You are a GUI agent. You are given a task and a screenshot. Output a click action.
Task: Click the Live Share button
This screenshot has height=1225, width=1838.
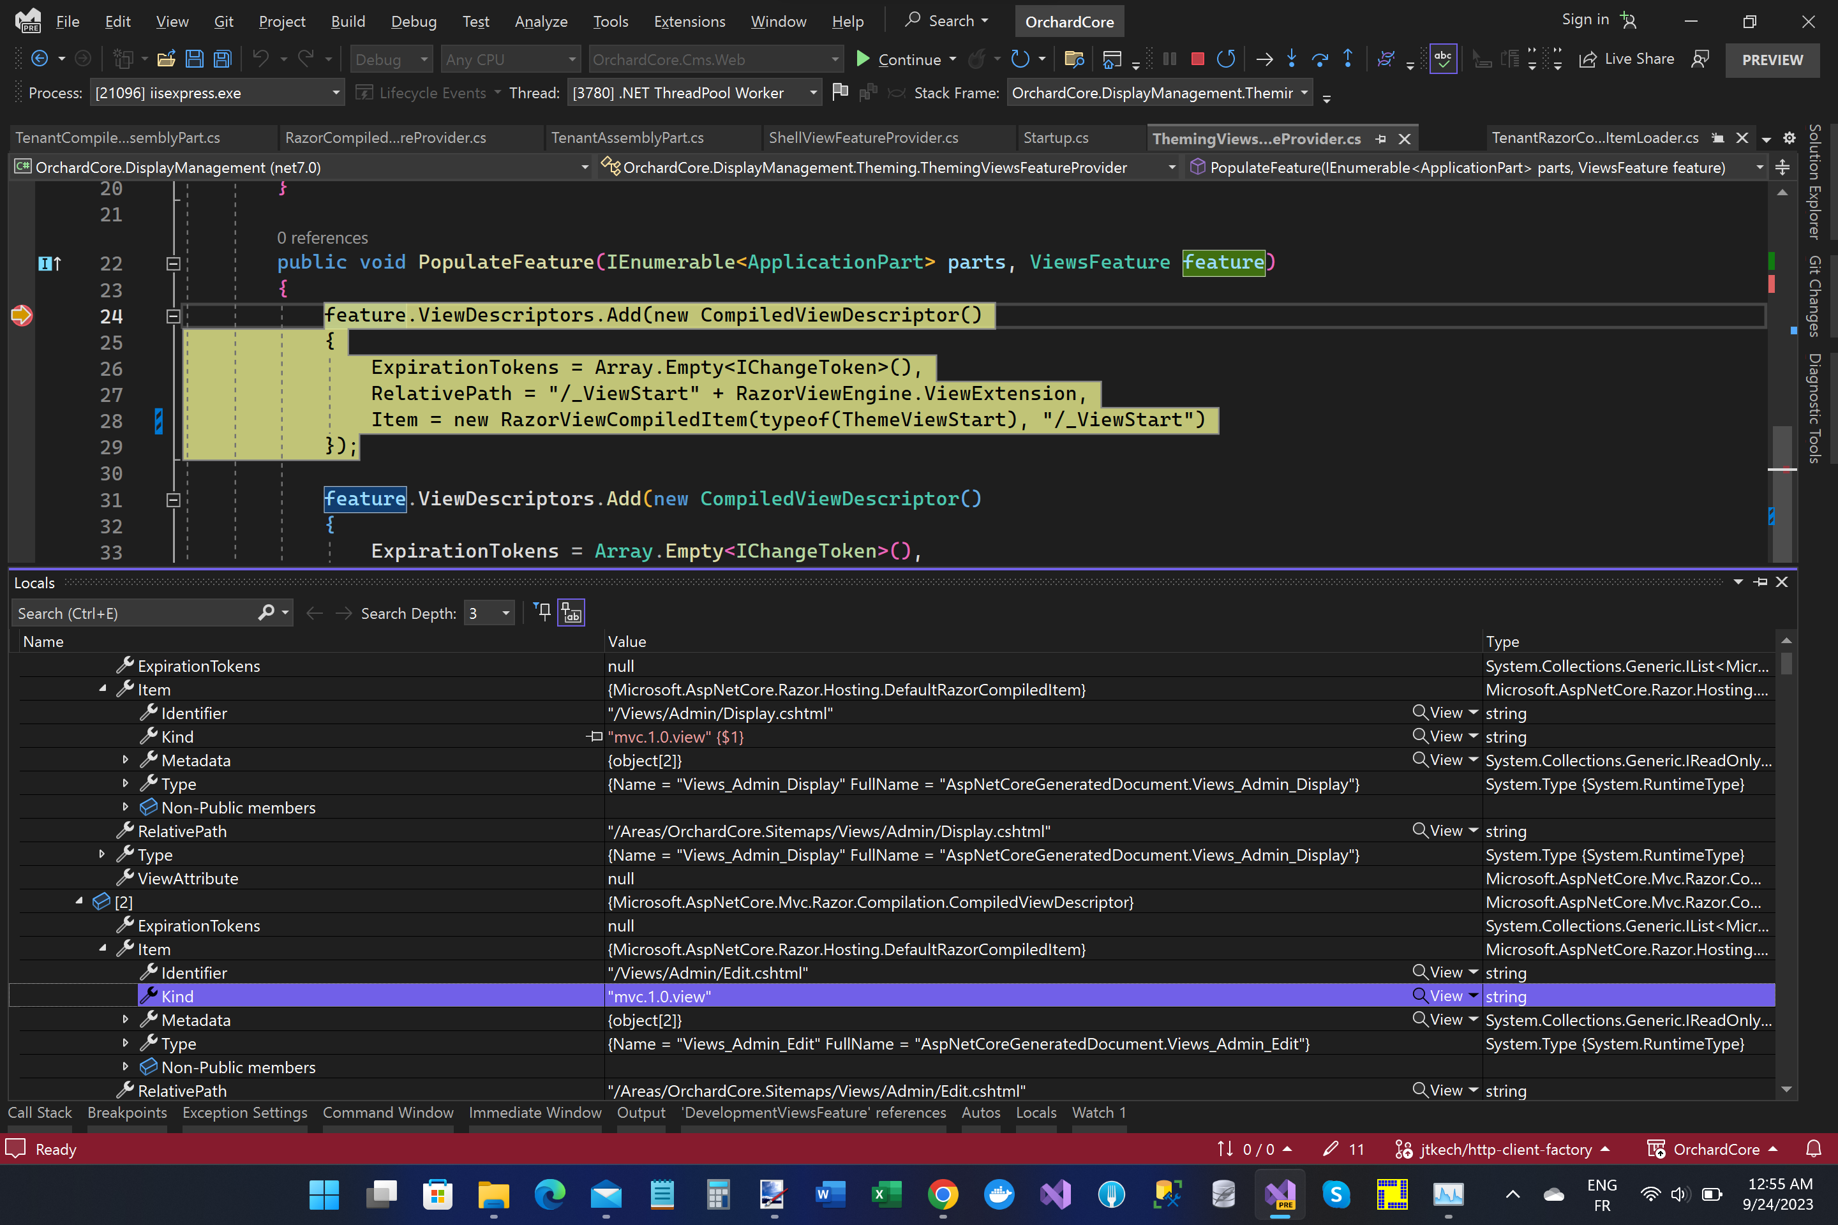click(x=1628, y=59)
